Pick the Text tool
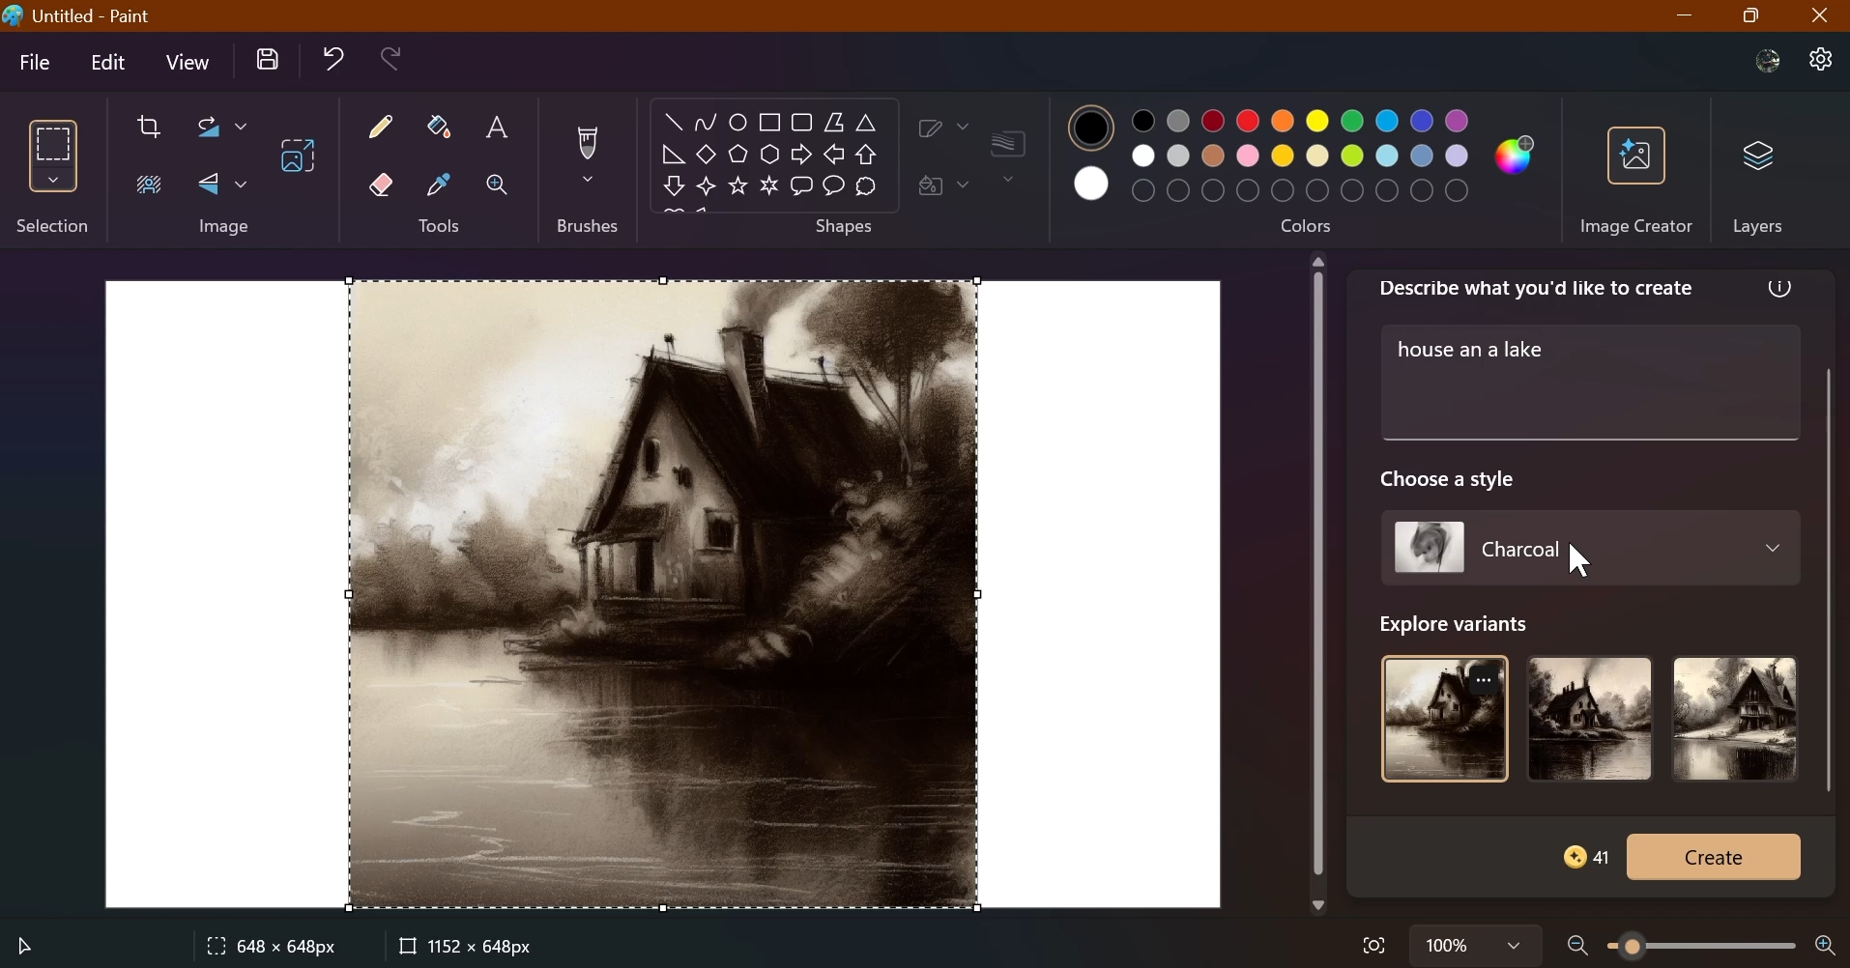 (499, 128)
